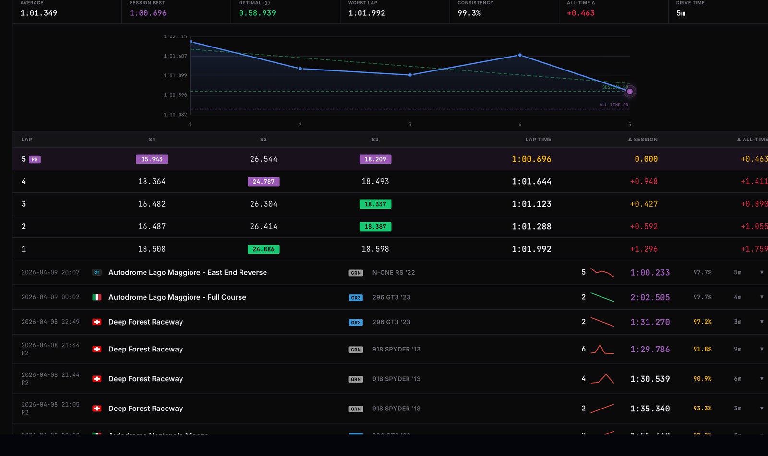Expand the 22:49 Deep Forest Raceway session arrow
Image resolution: width=768 pixels, height=456 pixels.
click(x=762, y=322)
